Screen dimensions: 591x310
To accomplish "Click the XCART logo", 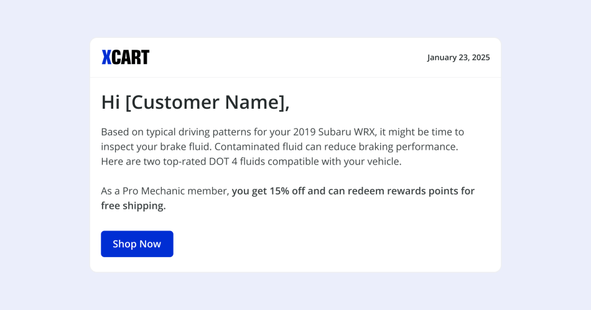I will 126,57.
